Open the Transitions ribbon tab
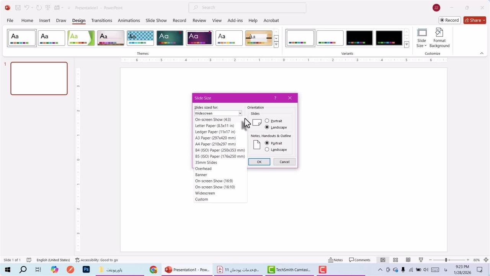The width and height of the screenshot is (490, 276). tap(101, 20)
